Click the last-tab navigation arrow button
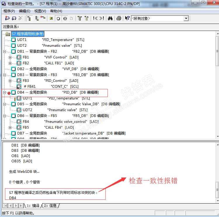Viewport: 219px width, 217px height. [x=21, y=206]
